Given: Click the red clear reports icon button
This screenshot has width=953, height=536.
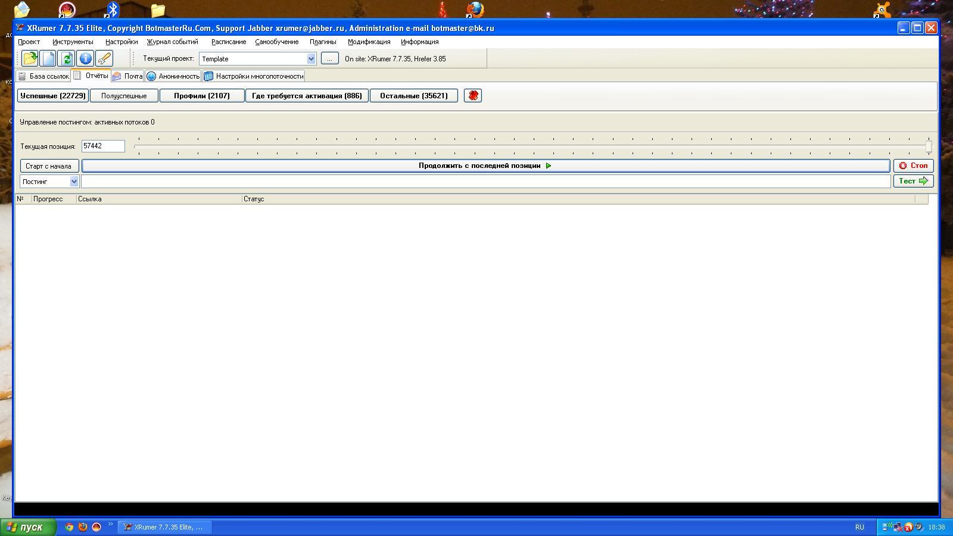Looking at the screenshot, I should point(473,95).
